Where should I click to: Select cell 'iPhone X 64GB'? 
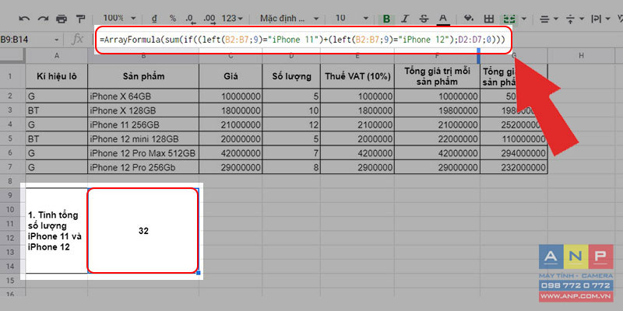coord(143,96)
